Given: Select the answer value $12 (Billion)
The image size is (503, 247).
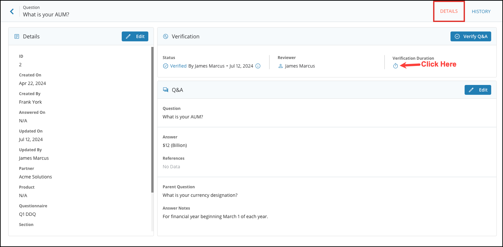Looking at the screenshot, I should pyautogui.click(x=174, y=145).
